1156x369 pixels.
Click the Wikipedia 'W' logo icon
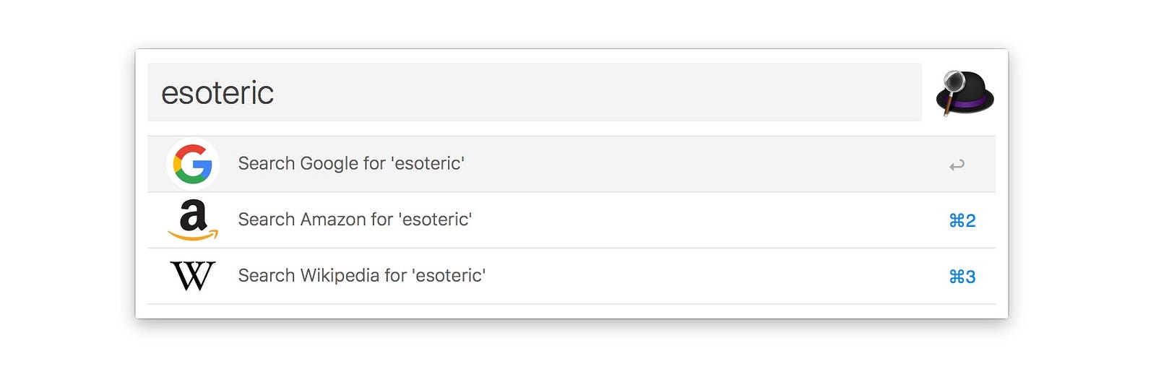pos(193,276)
